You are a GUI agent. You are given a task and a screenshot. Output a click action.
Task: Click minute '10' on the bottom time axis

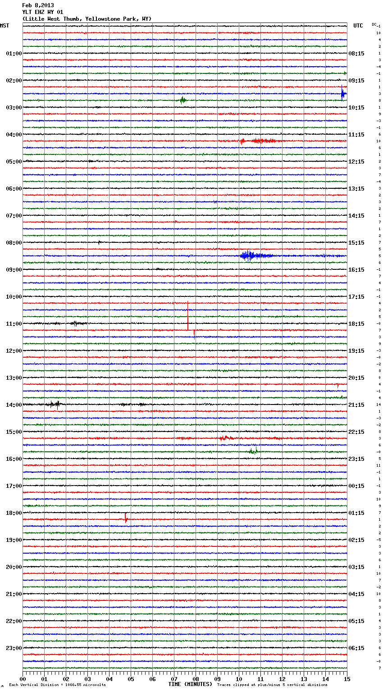point(239,679)
